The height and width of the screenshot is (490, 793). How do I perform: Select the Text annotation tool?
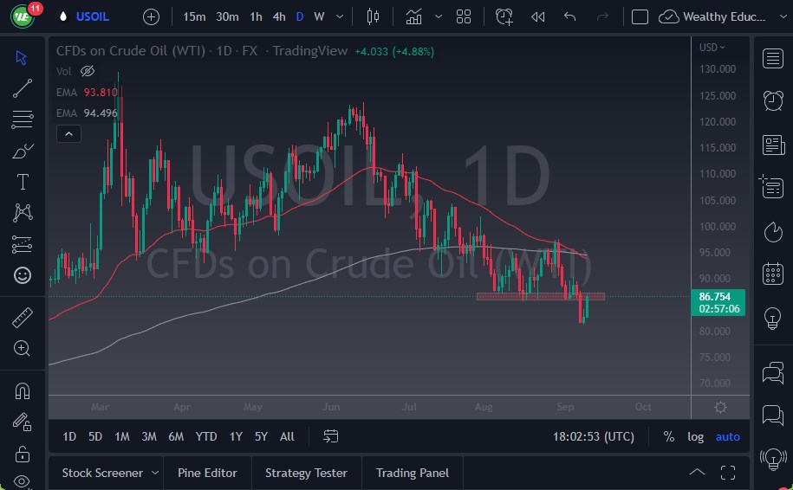click(x=23, y=182)
